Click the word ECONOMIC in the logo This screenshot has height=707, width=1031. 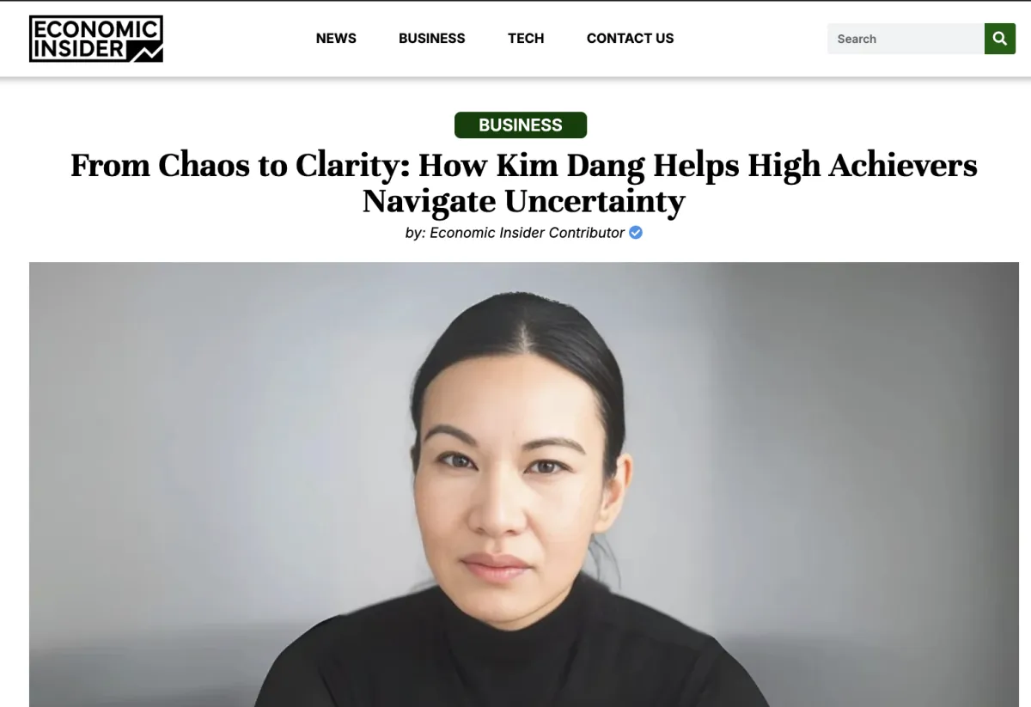96,29
